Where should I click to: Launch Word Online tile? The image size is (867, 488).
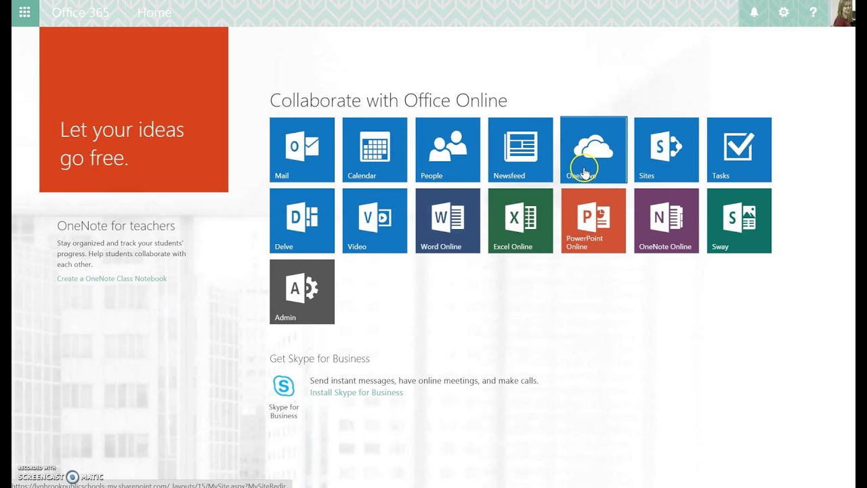448,221
